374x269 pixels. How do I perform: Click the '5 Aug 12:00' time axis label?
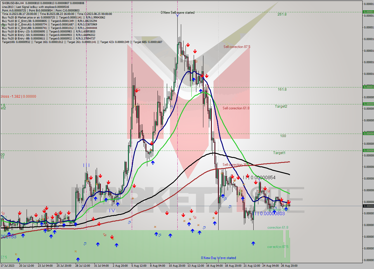pos(139,266)
